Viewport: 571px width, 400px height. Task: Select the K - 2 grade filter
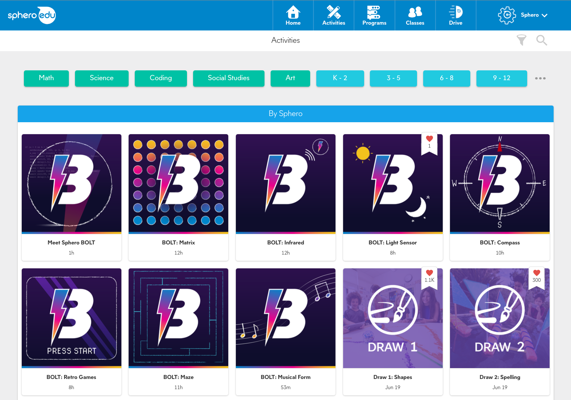(x=340, y=78)
